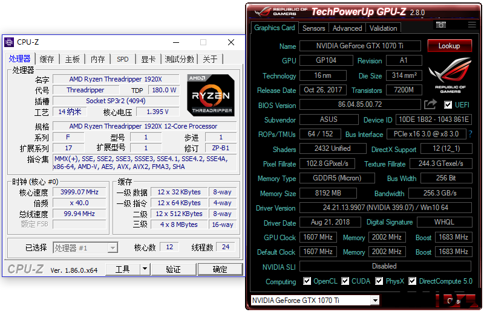Switch to the Advanced tab
The height and width of the screenshot is (312, 484).
point(347,28)
